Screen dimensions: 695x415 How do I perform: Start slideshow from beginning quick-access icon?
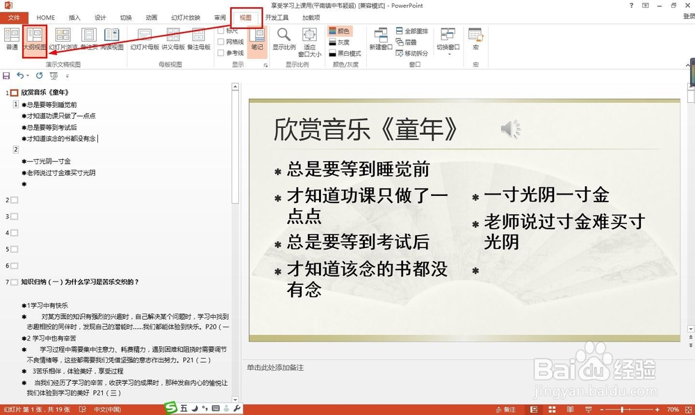(54, 76)
